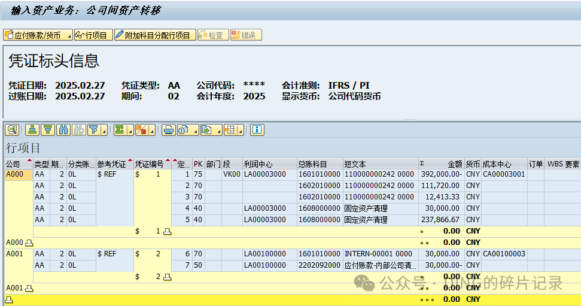
Task: Apply the Set Filter funnel icon
Action: point(94,130)
